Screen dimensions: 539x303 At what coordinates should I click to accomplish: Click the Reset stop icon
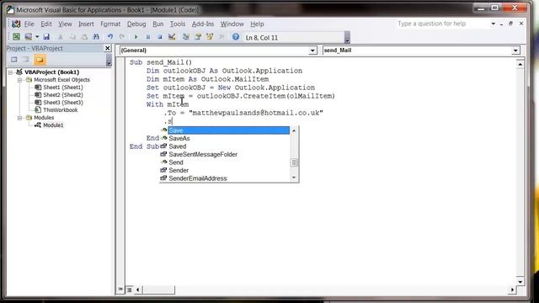(159, 37)
